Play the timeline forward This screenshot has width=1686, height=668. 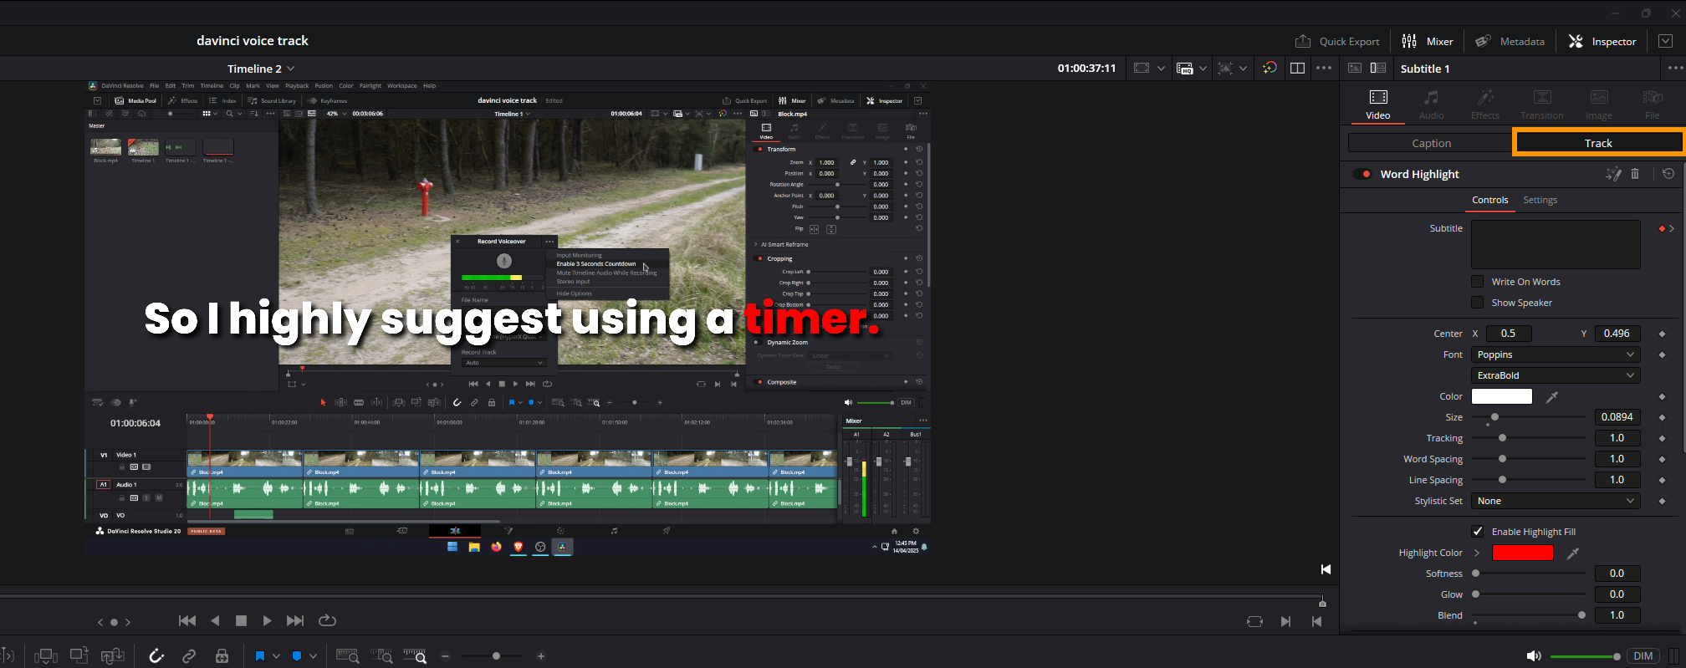(267, 620)
